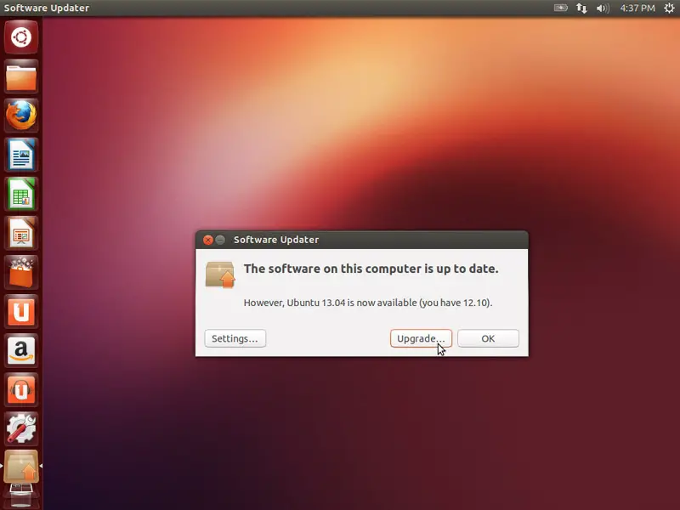The image size is (680, 510).
Task: Open LibreOffice Impress presentation launcher icon
Action: [21, 233]
